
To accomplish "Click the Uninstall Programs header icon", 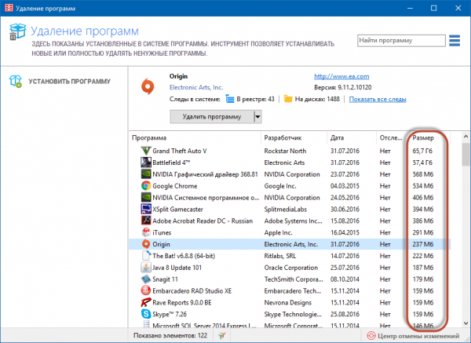I will (x=17, y=32).
